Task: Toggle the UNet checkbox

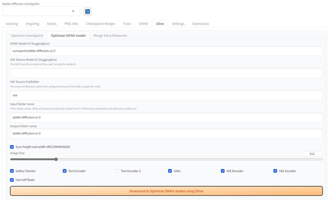Action: pyautogui.click(x=170, y=171)
